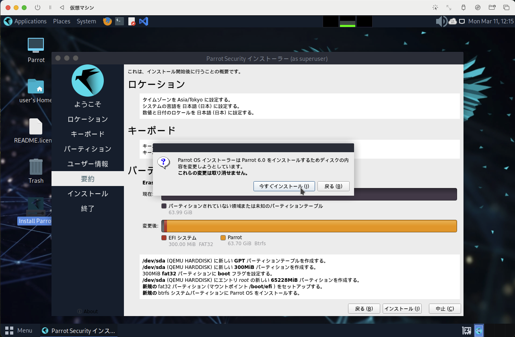Viewport: 515px width, 337px height.
Task: Click the orange Parrot legend swatch
Action: pos(223,238)
